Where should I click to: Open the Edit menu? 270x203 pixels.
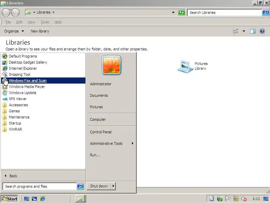(x=19, y=22)
